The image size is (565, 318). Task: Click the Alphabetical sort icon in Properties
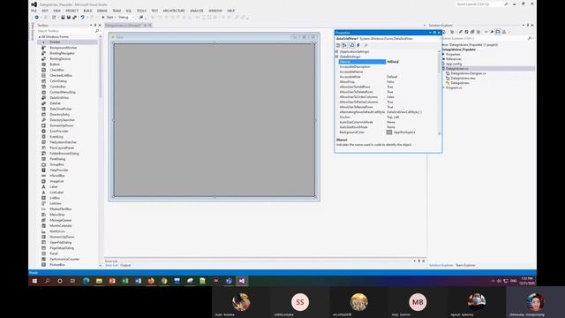pos(344,45)
